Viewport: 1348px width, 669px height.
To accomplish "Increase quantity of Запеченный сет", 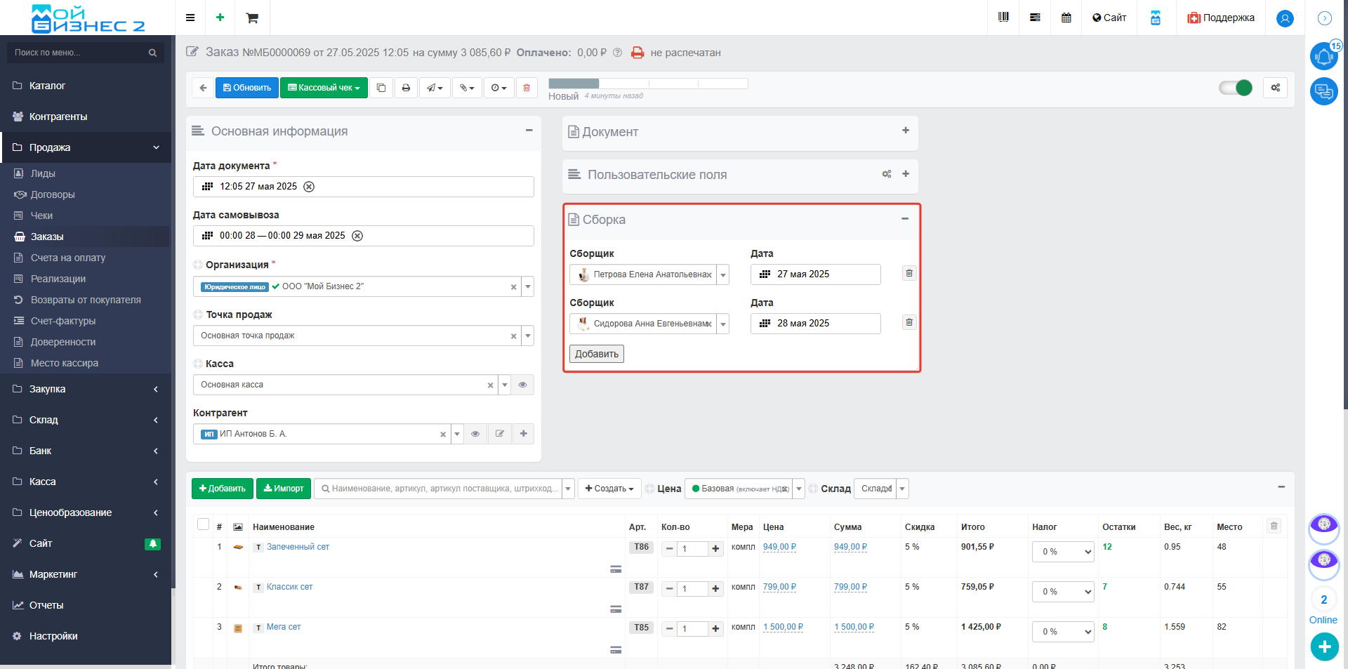I will pos(716,549).
